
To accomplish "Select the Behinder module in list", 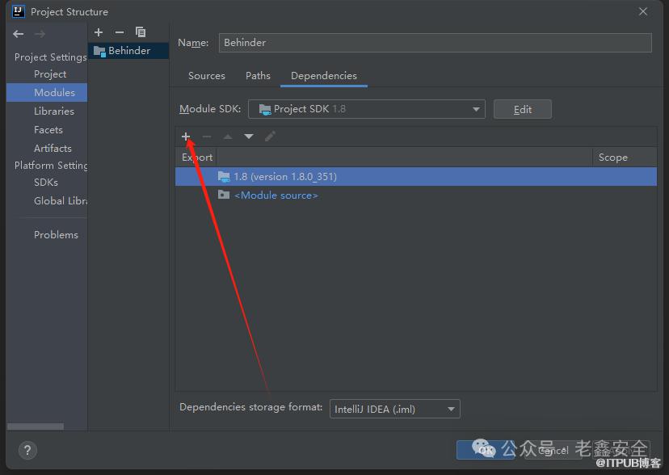I will pos(129,50).
